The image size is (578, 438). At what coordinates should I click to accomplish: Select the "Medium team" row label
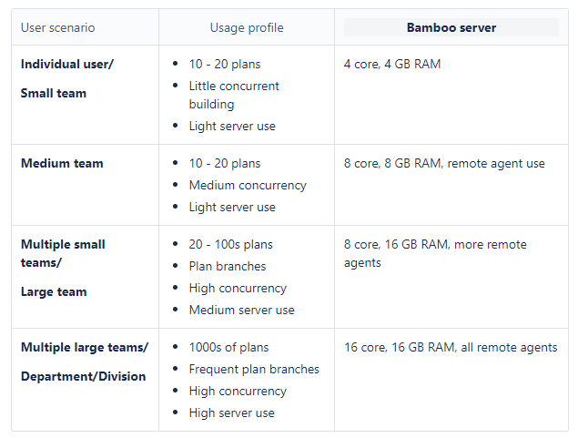click(x=62, y=164)
